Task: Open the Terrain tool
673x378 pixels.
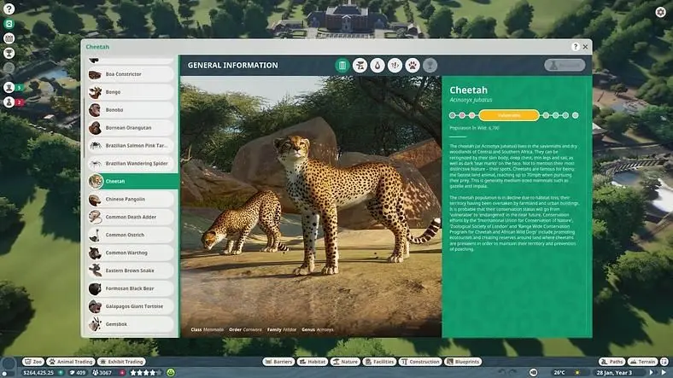Action: point(642,362)
